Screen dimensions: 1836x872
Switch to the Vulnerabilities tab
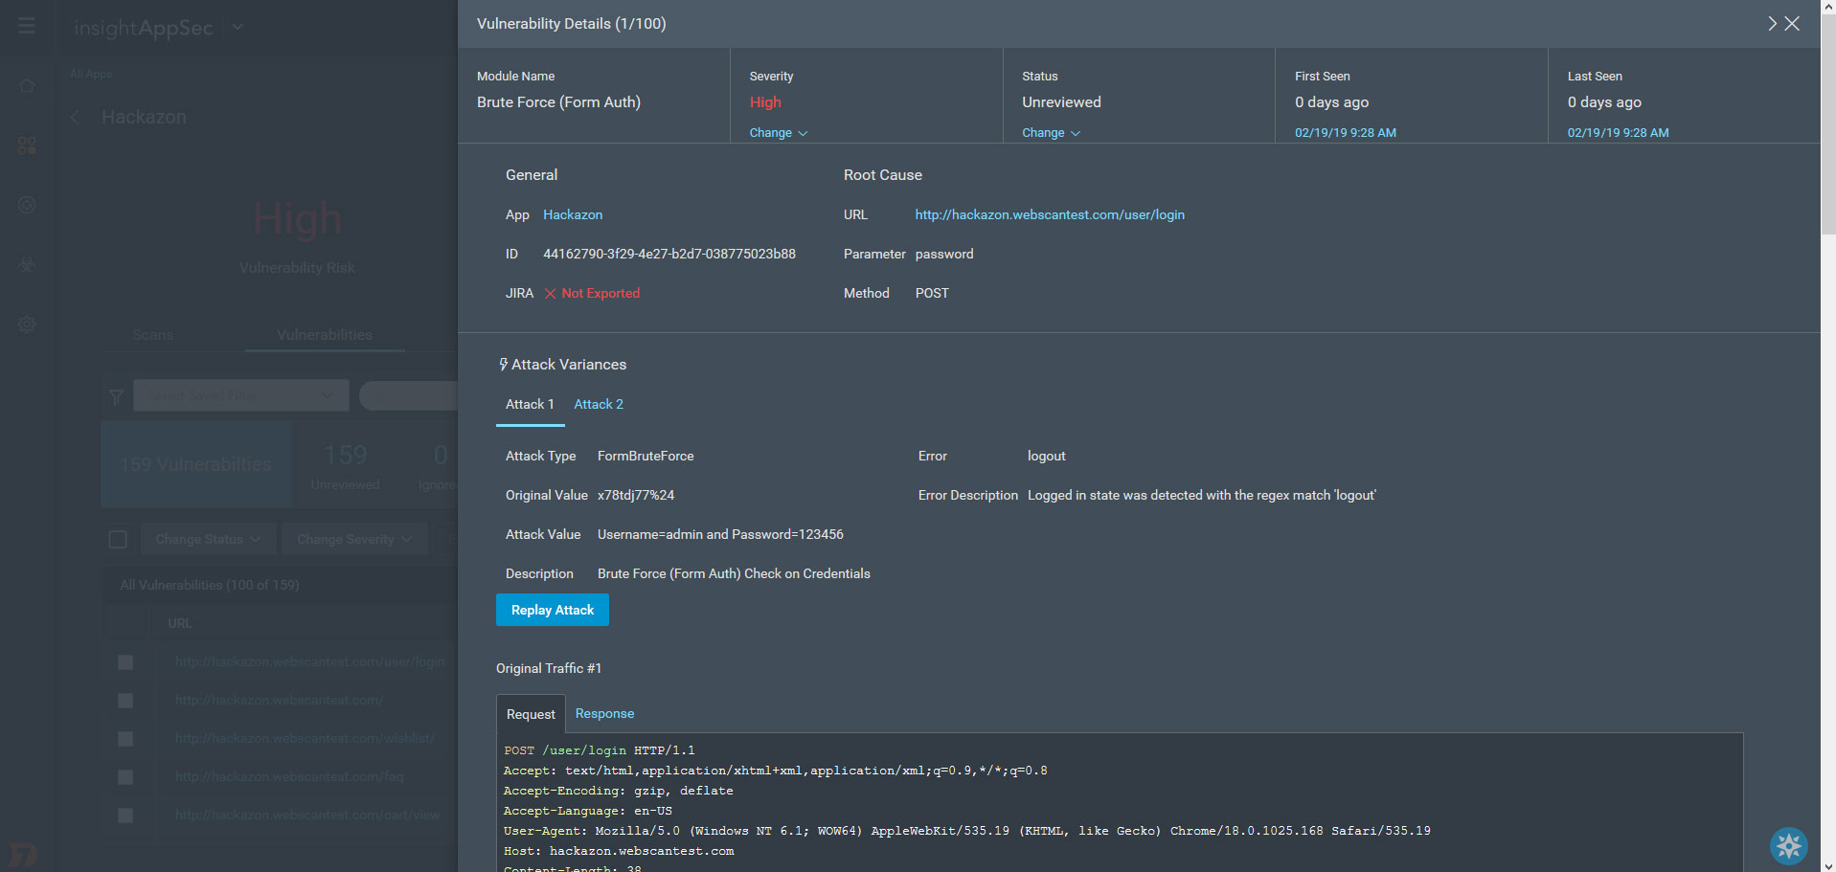[x=325, y=335]
